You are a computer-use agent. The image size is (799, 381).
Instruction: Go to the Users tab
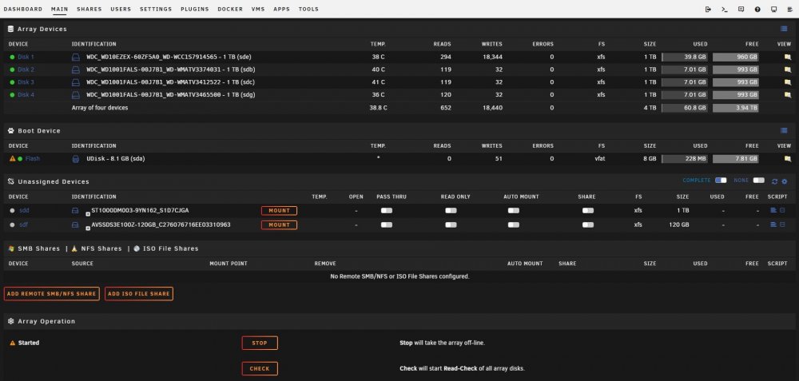point(121,9)
